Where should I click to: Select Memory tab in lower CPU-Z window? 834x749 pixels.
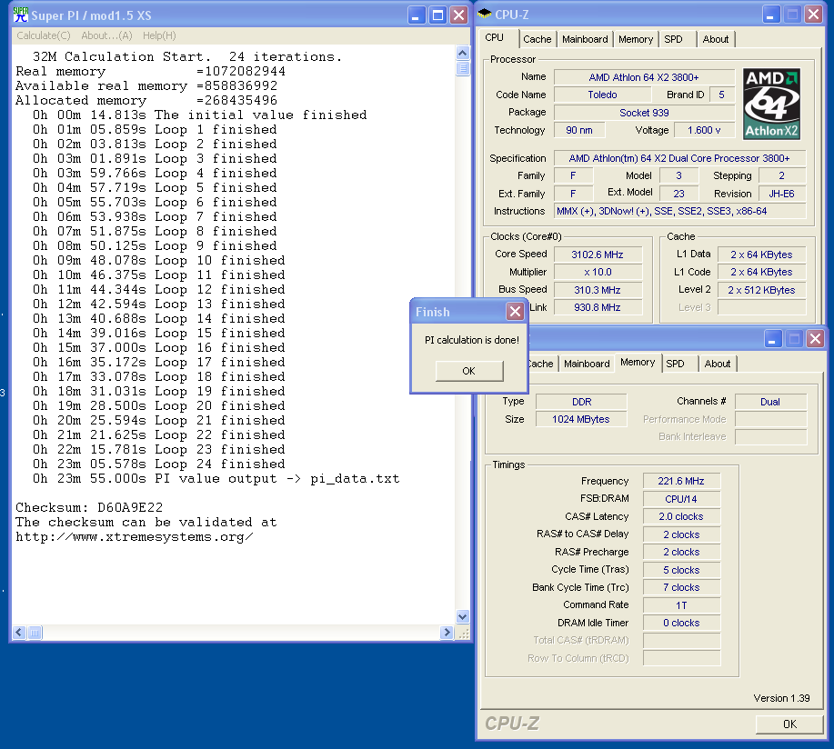click(x=638, y=362)
